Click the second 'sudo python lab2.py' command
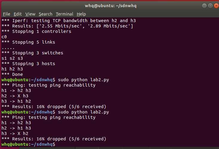219x149 pixels. [83, 112]
